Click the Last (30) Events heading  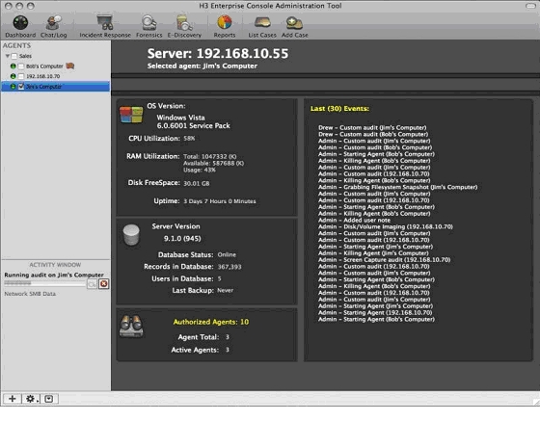(x=339, y=109)
